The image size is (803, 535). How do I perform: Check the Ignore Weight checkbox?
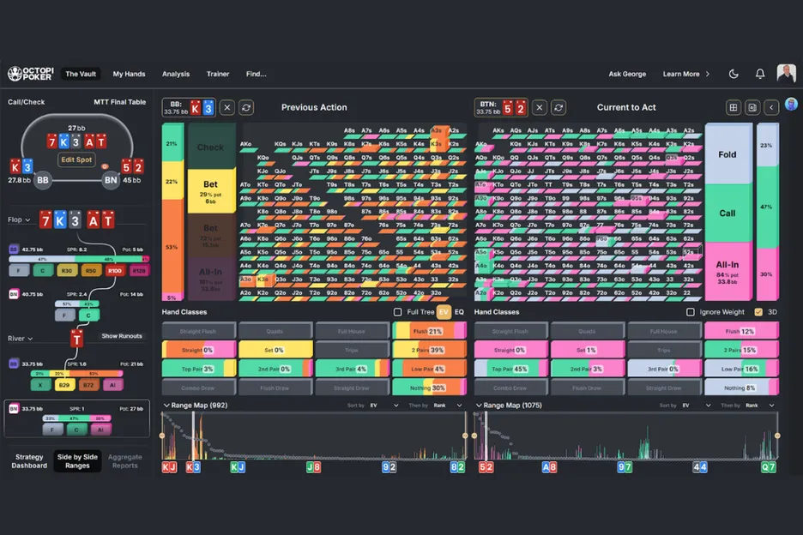coord(691,312)
